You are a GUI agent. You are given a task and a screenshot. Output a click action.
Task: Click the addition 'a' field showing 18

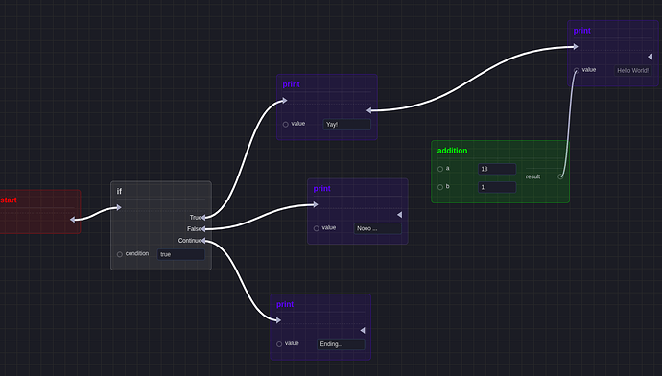tap(497, 169)
